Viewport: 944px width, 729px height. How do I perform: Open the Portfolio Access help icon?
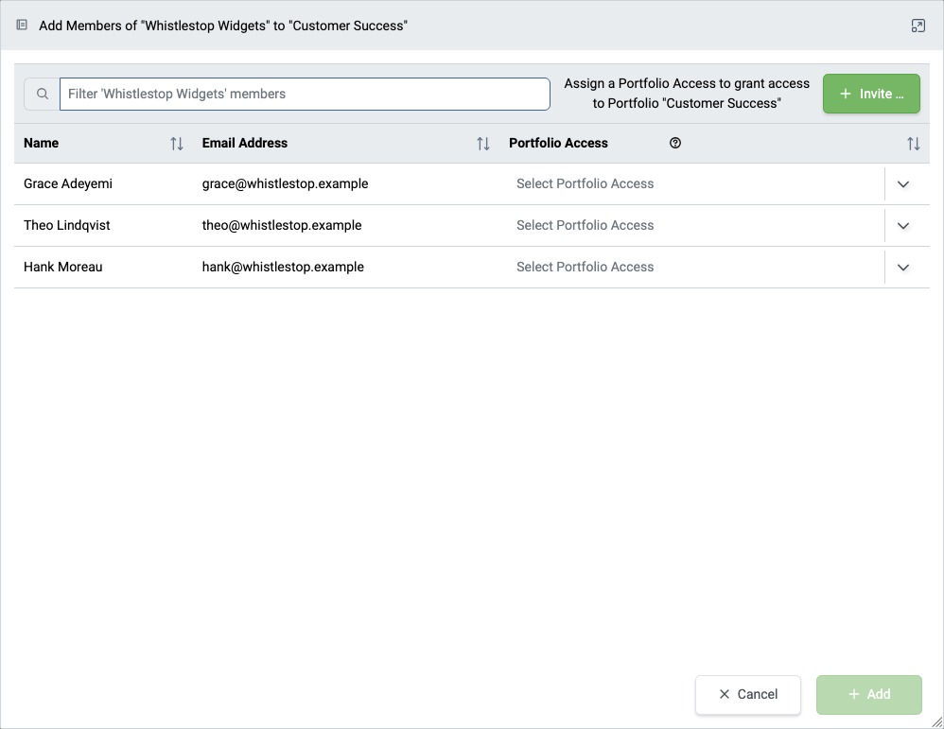pos(674,143)
